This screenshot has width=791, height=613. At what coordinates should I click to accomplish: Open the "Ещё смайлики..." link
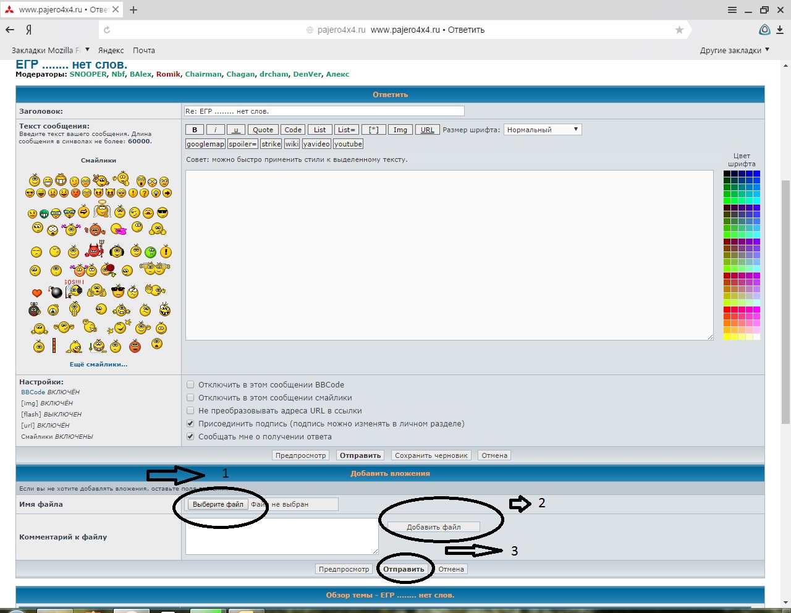coord(99,365)
